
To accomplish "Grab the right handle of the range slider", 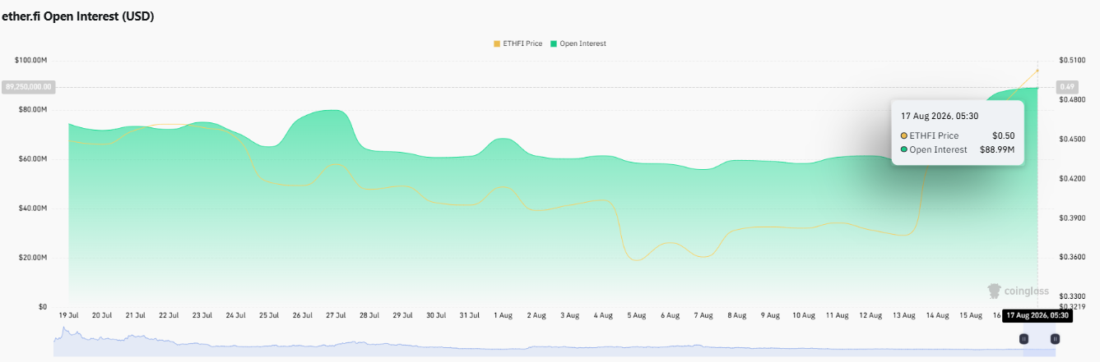I will click(1055, 338).
